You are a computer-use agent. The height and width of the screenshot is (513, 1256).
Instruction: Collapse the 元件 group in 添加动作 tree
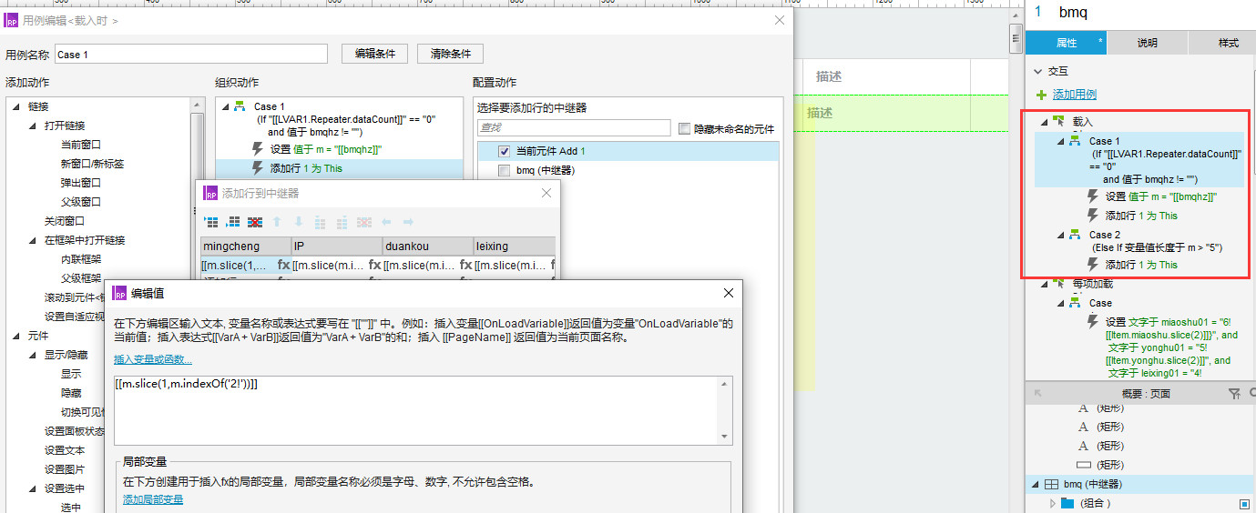[x=15, y=336]
